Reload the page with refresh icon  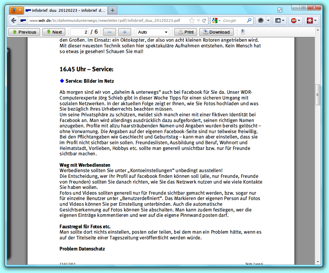click(204, 21)
